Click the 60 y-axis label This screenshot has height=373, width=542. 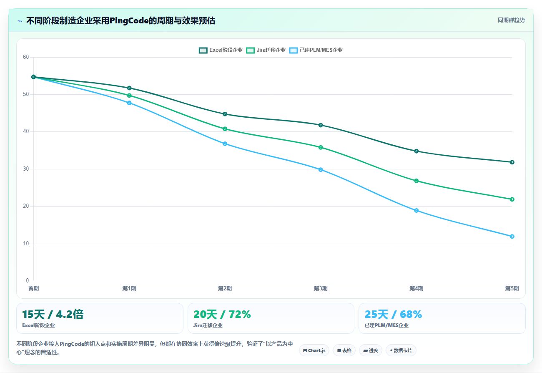[26, 57]
